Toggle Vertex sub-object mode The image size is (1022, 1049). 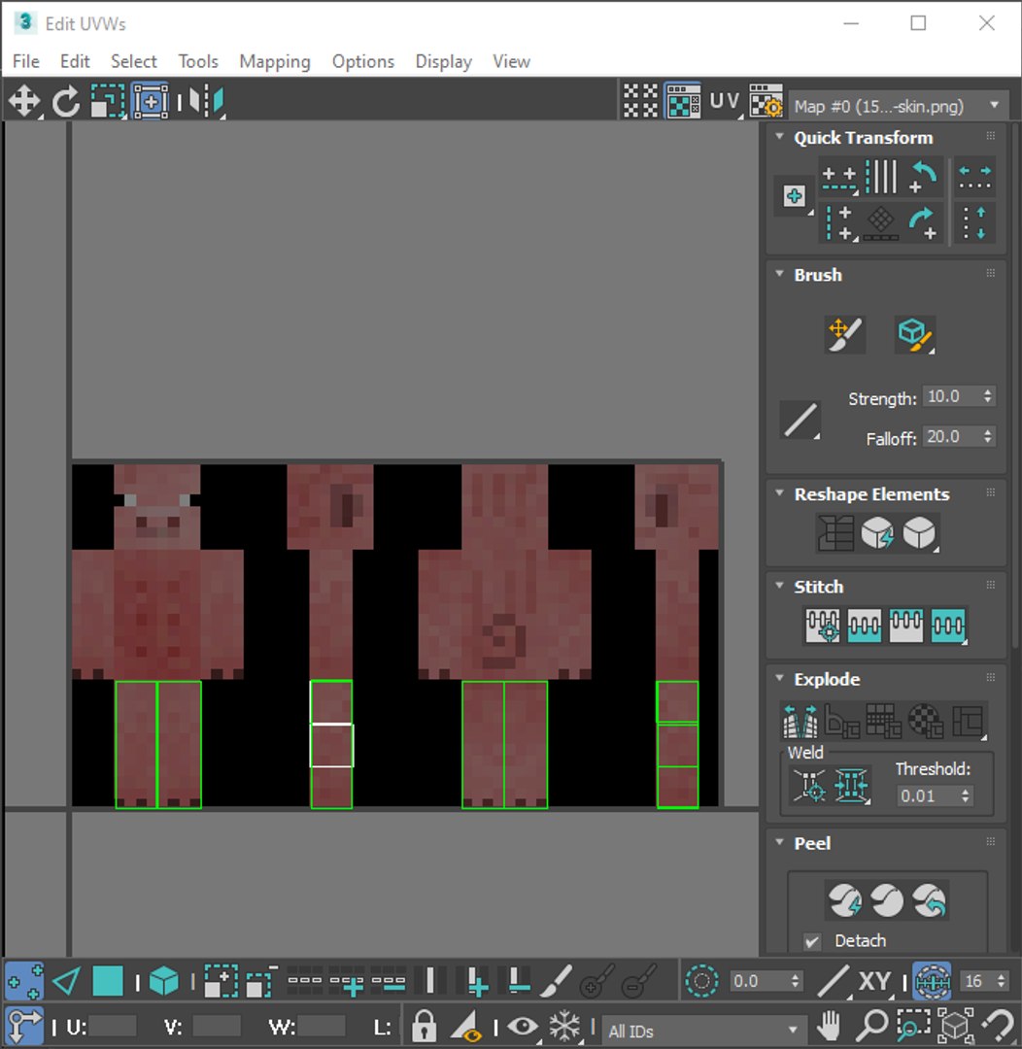tap(24, 981)
